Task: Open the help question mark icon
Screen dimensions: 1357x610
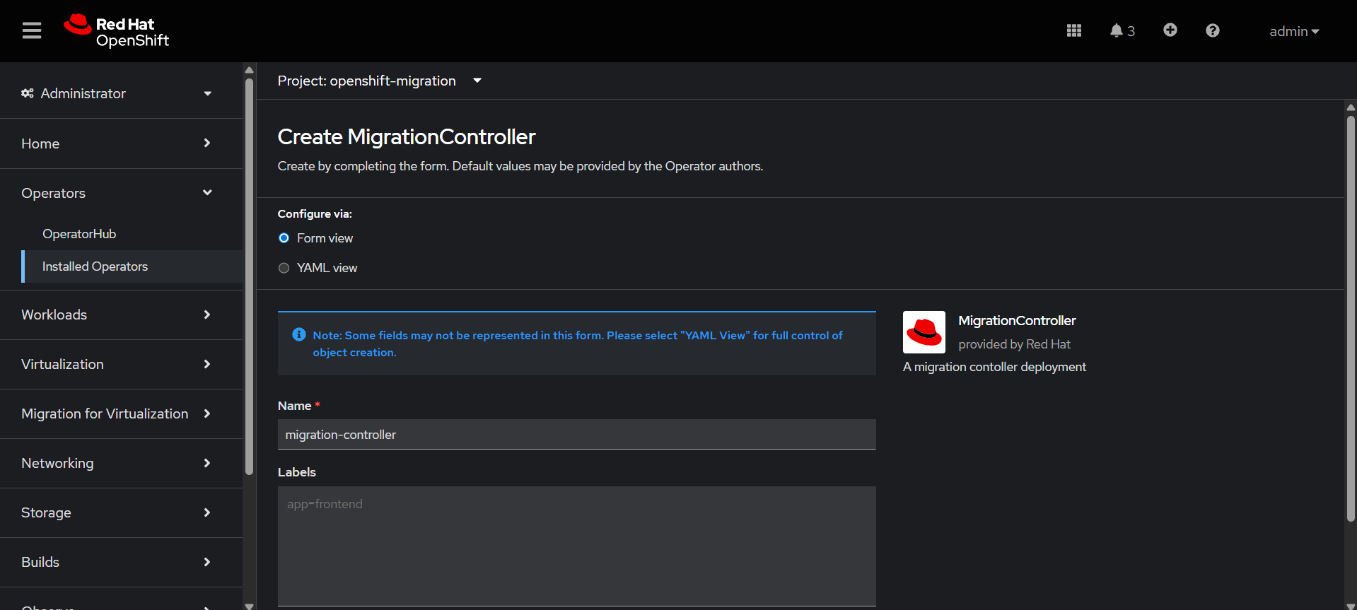Action: click(x=1212, y=30)
